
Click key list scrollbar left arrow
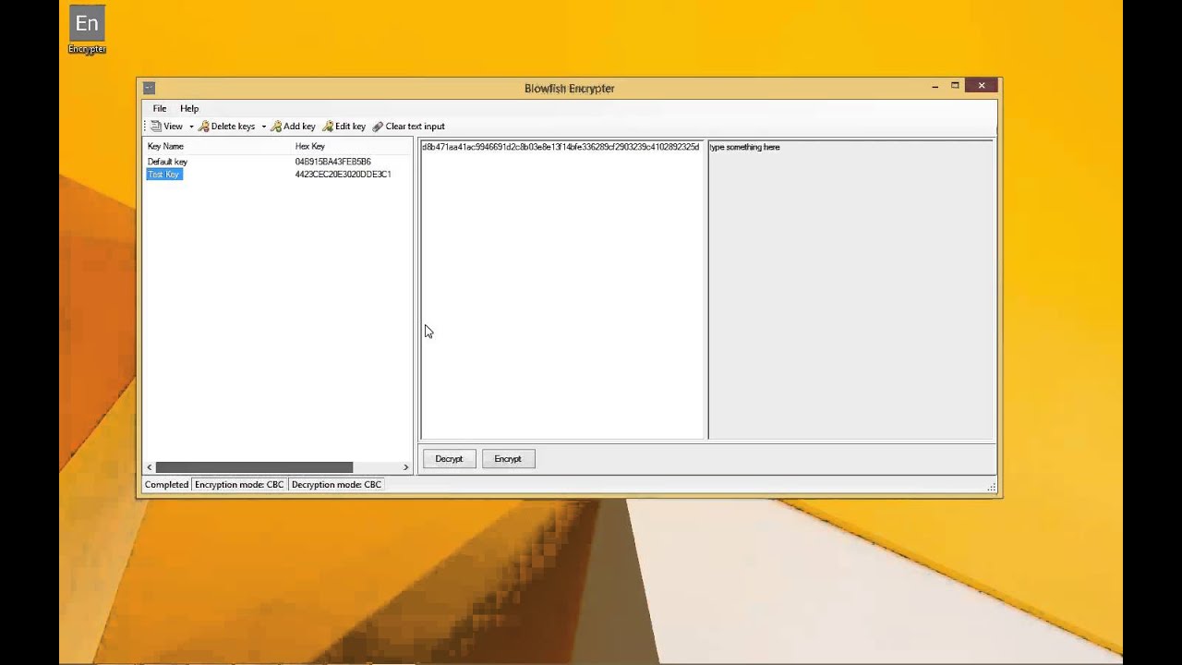150,467
